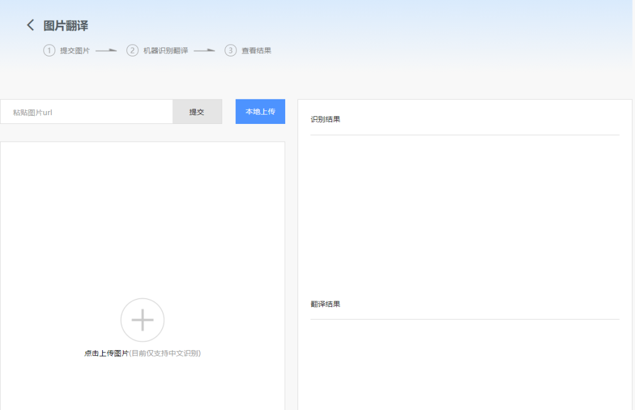The image size is (635, 410).
Task: Click the empty area under 翻译结果
Action: (464, 364)
